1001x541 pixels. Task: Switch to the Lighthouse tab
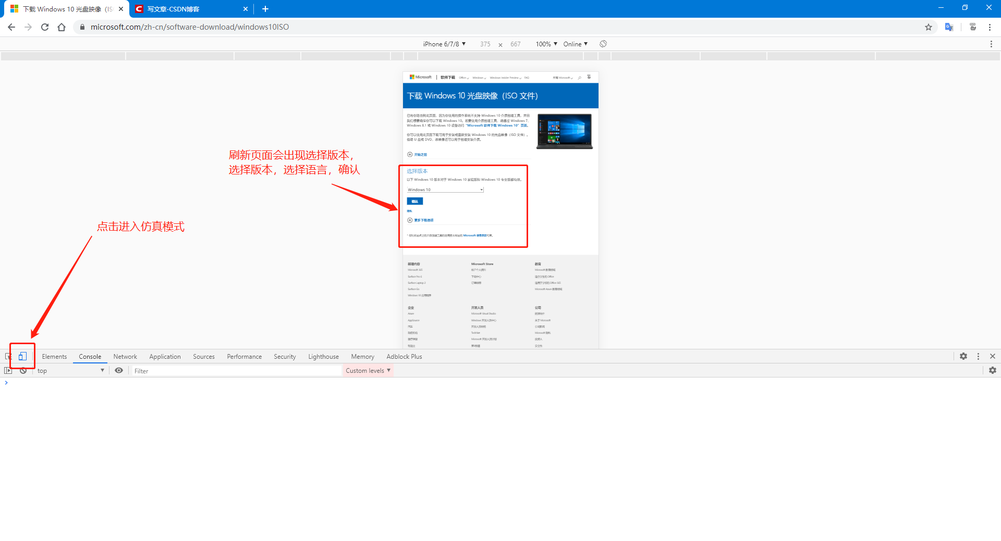[323, 357]
